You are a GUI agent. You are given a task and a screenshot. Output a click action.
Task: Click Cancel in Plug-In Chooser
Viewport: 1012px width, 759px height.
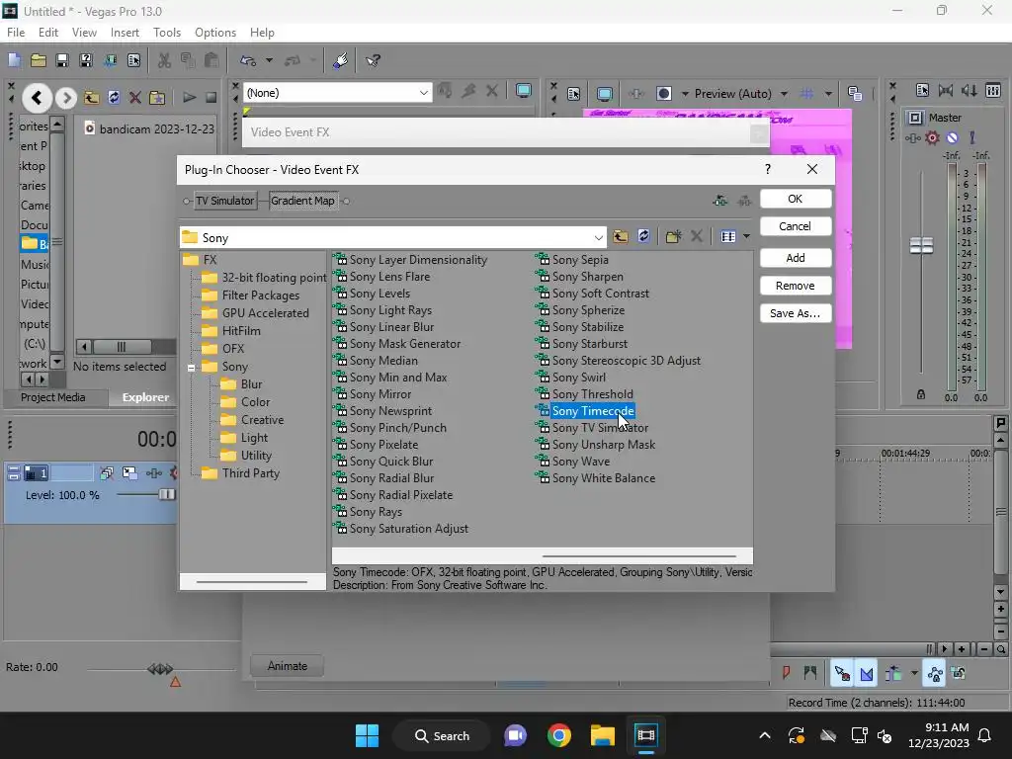tap(796, 226)
